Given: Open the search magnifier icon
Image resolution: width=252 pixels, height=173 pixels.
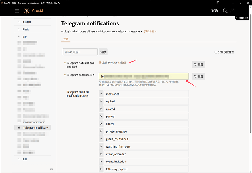Looking at the screenshot, I should (225, 11).
